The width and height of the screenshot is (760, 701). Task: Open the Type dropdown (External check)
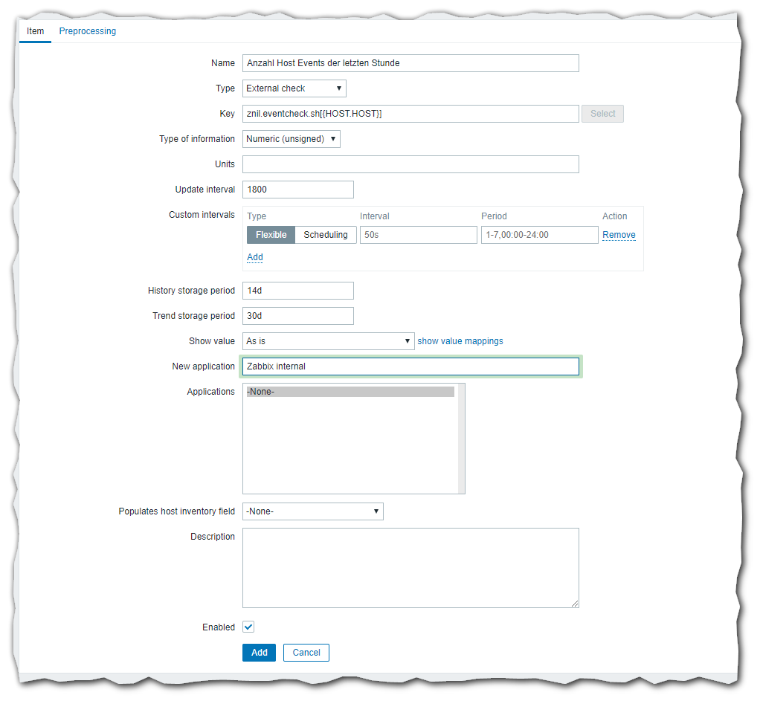pos(294,88)
